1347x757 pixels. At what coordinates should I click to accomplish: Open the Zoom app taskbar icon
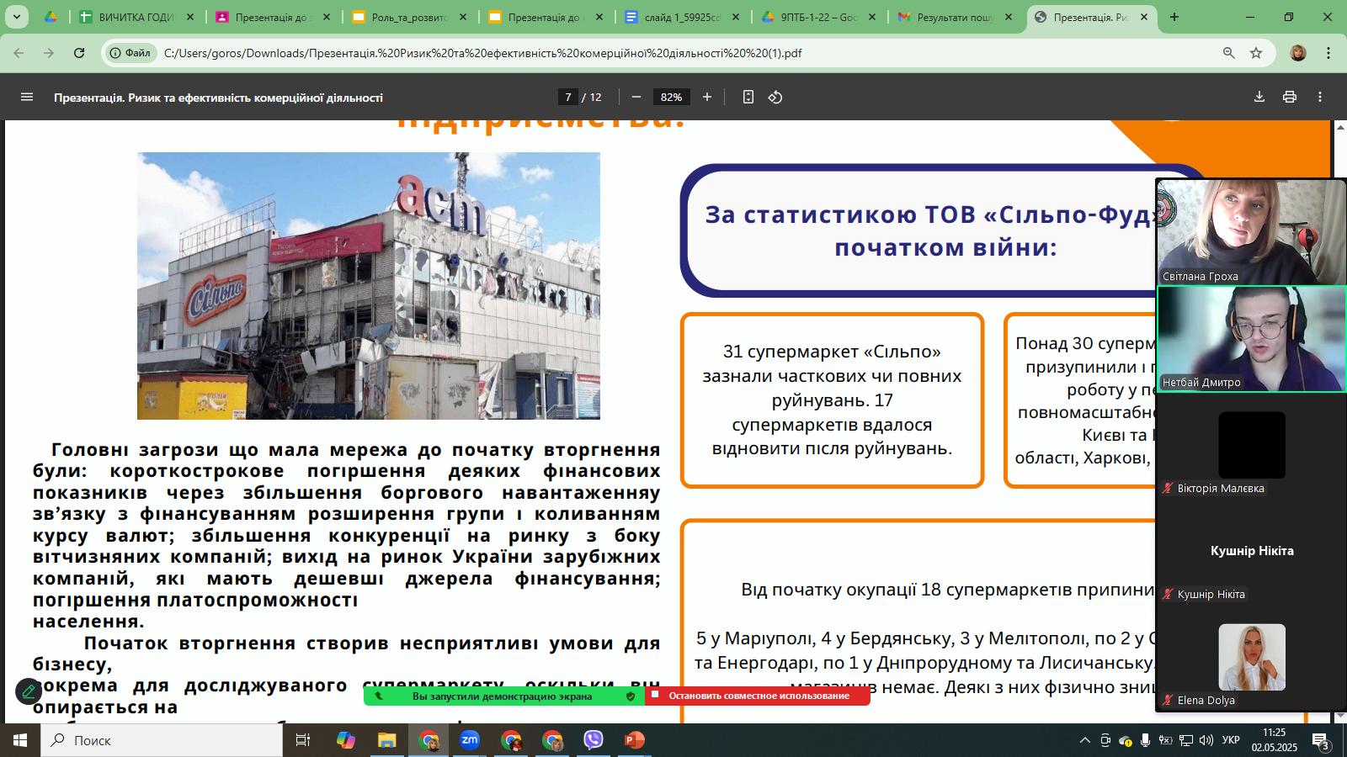pyautogui.click(x=469, y=740)
